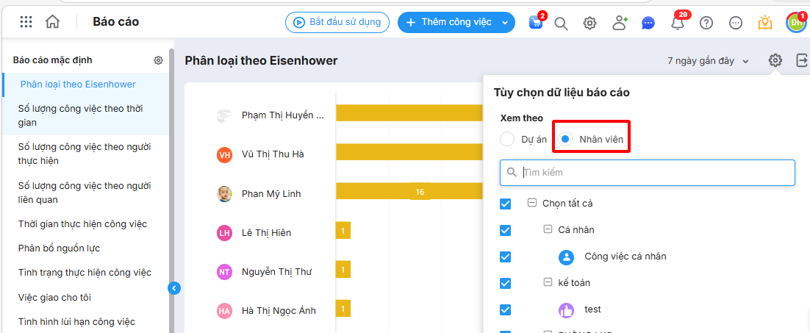This screenshot has width=810, height=333.
Task: Collapse the "Cá nhân" tree group
Action: pos(548,229)
